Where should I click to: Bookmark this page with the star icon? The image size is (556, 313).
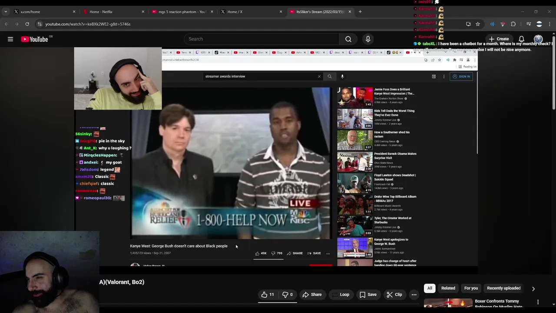pos(478,24)
